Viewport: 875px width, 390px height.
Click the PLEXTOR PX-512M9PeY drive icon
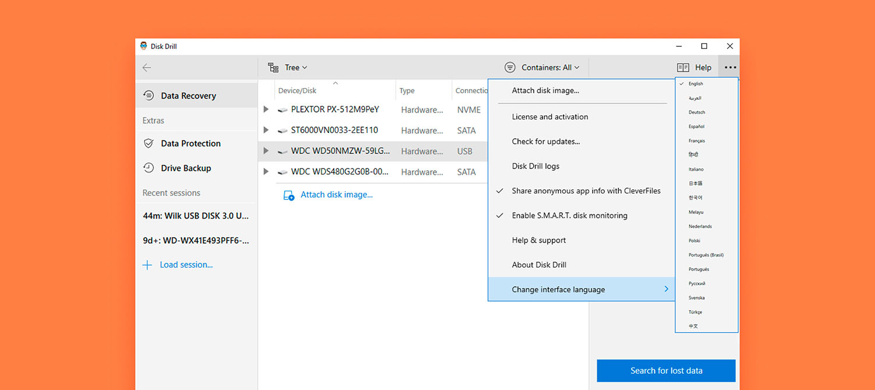coord(283,110)
